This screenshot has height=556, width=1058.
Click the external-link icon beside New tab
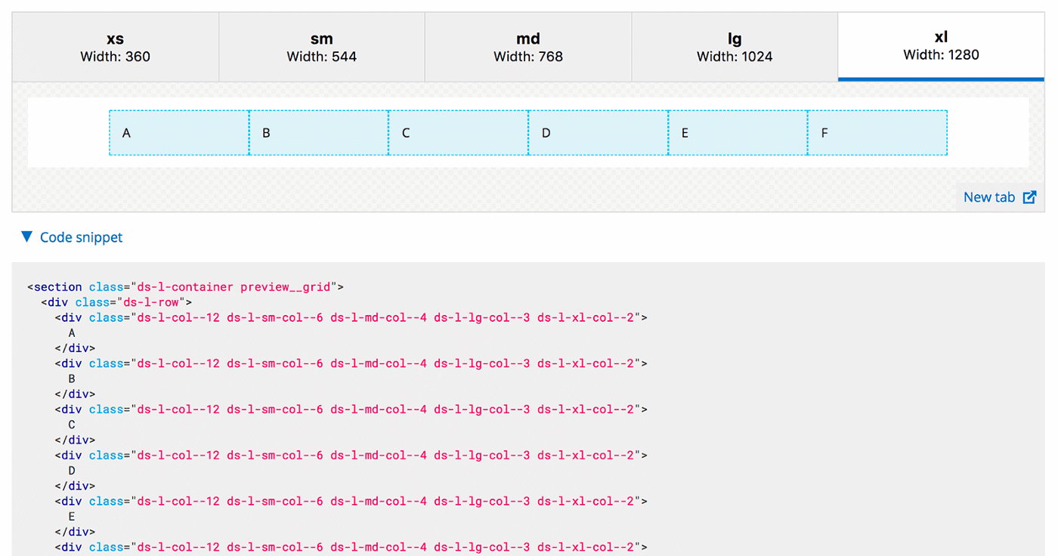(x=1029, y=196)
